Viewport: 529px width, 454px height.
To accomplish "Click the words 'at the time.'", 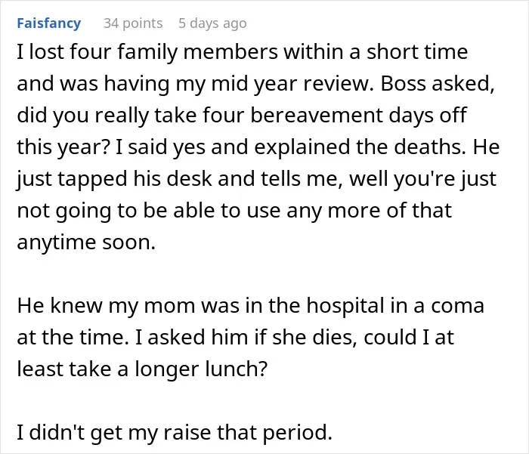I will pos(73,338).
